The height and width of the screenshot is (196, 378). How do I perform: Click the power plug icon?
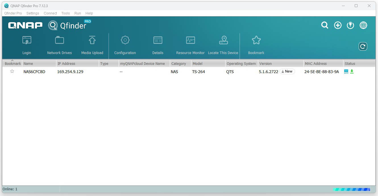pyautogui.click(x=350, y=25)
